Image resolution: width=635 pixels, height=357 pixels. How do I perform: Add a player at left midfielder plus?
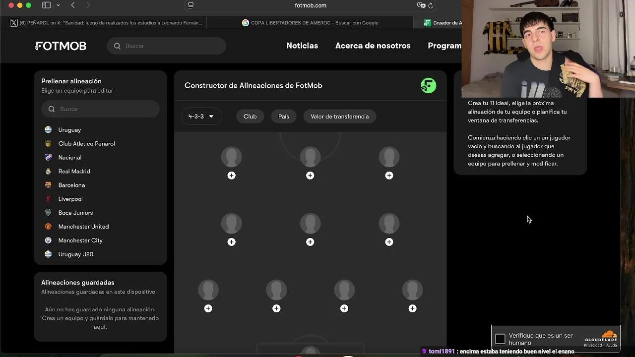(x=231, y=242)
